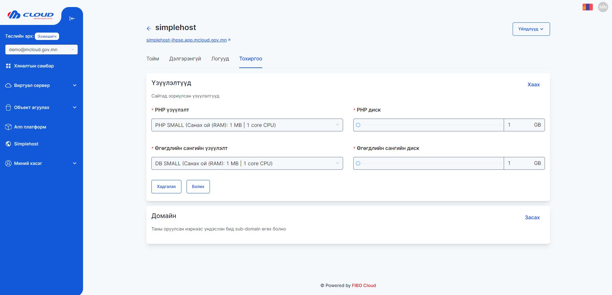Click the Объект агуулах storage icon
This screenshot has height=295, width=612.
[x=8, y=107]
